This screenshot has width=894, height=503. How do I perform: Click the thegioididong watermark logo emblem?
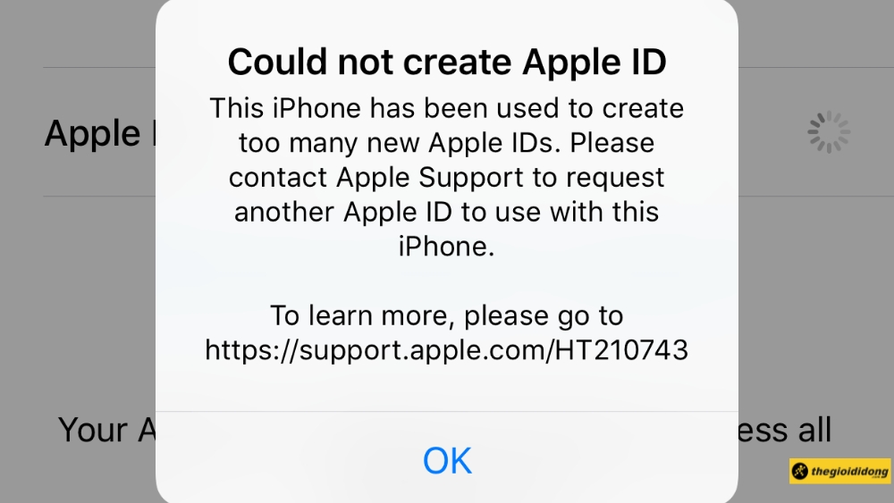point(800,472)
